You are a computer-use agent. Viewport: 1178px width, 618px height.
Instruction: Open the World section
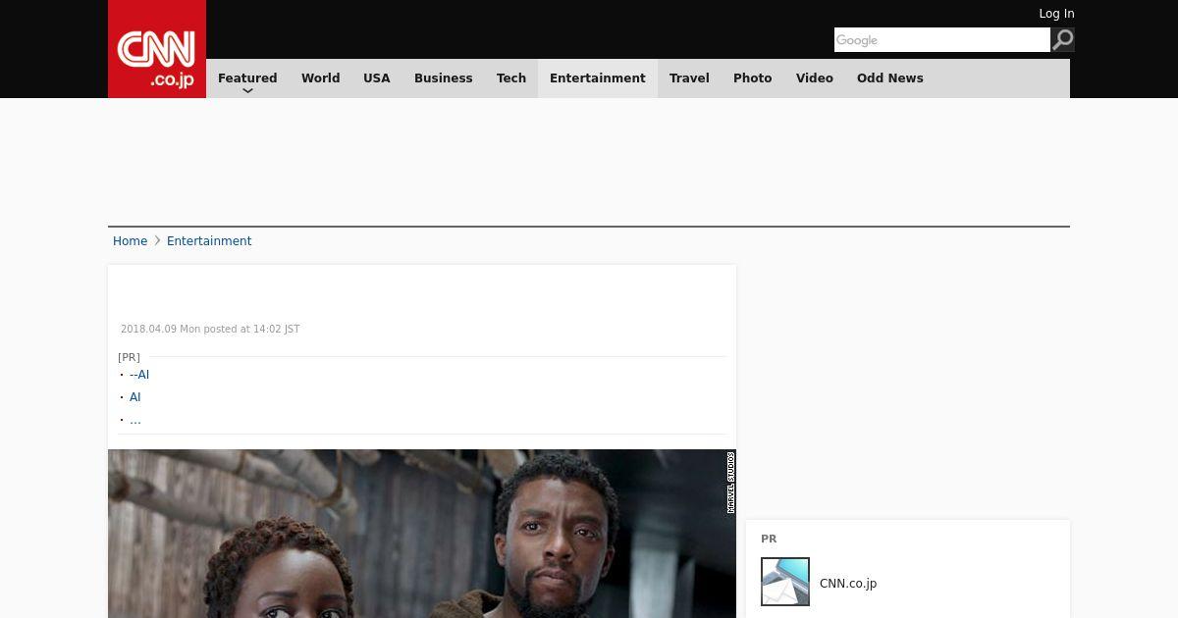tap(320, 78)
